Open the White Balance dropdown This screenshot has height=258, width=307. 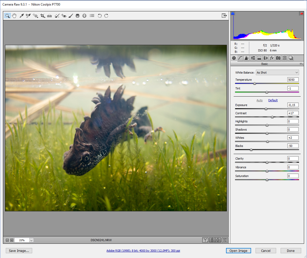[x=277, y=73]
